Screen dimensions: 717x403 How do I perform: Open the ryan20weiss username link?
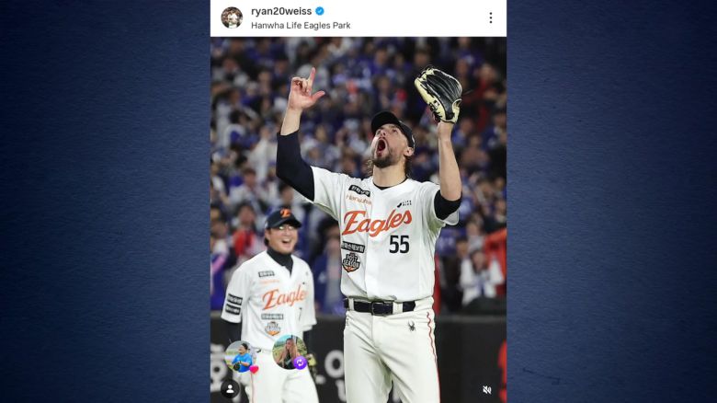(x=281, y=11)
